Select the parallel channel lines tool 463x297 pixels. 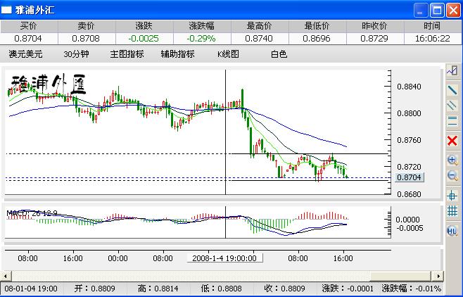pos(452,106)
